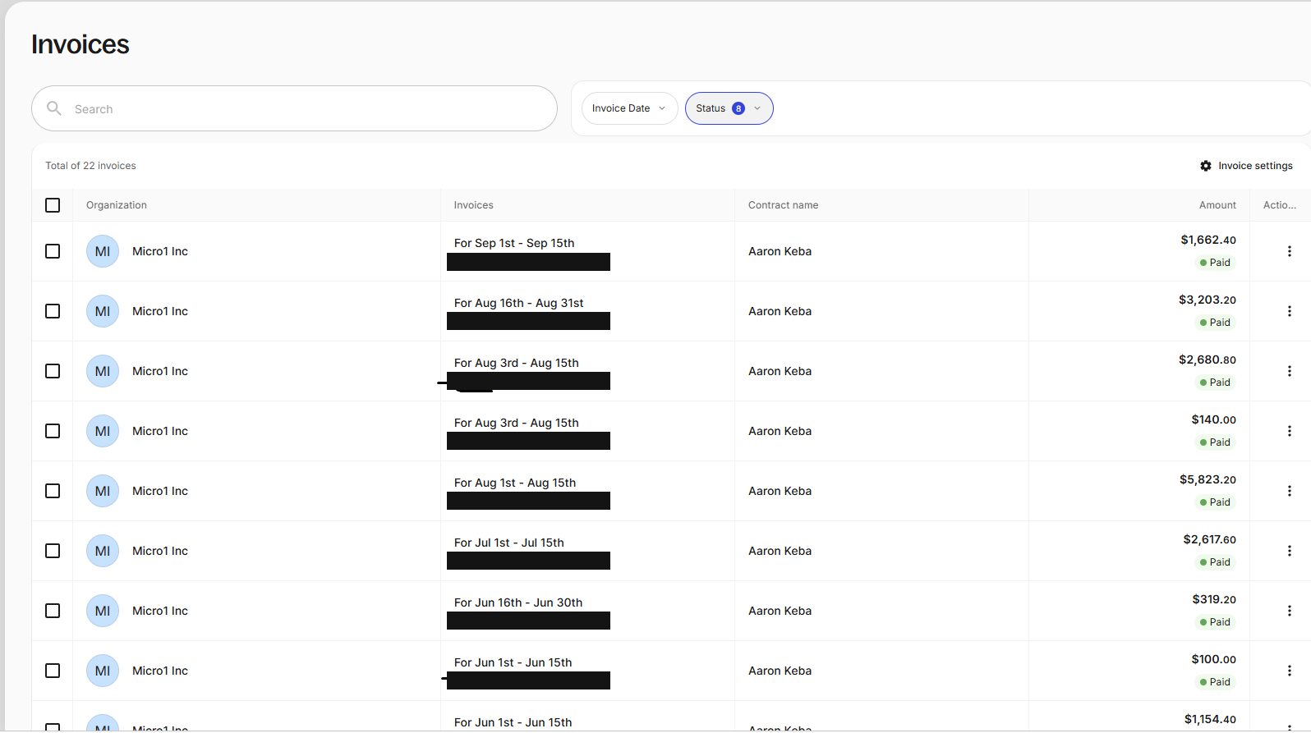Click the Amount column header
The height and width of the screenshot is (733, 1311).
click(x=1217, y=205)
